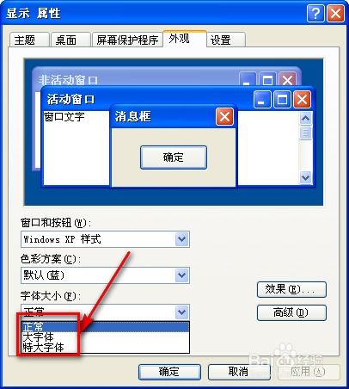Click the preview message box close icon
349x389 pixels.
224,117
